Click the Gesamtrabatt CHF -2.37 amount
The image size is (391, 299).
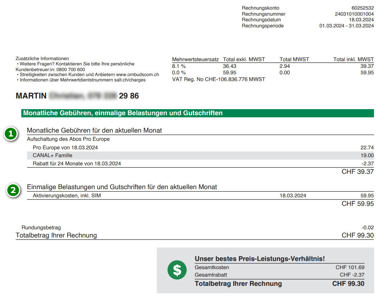coord(352,275)
